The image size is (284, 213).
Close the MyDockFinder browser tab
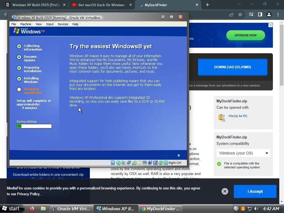[x=197, y=5]
